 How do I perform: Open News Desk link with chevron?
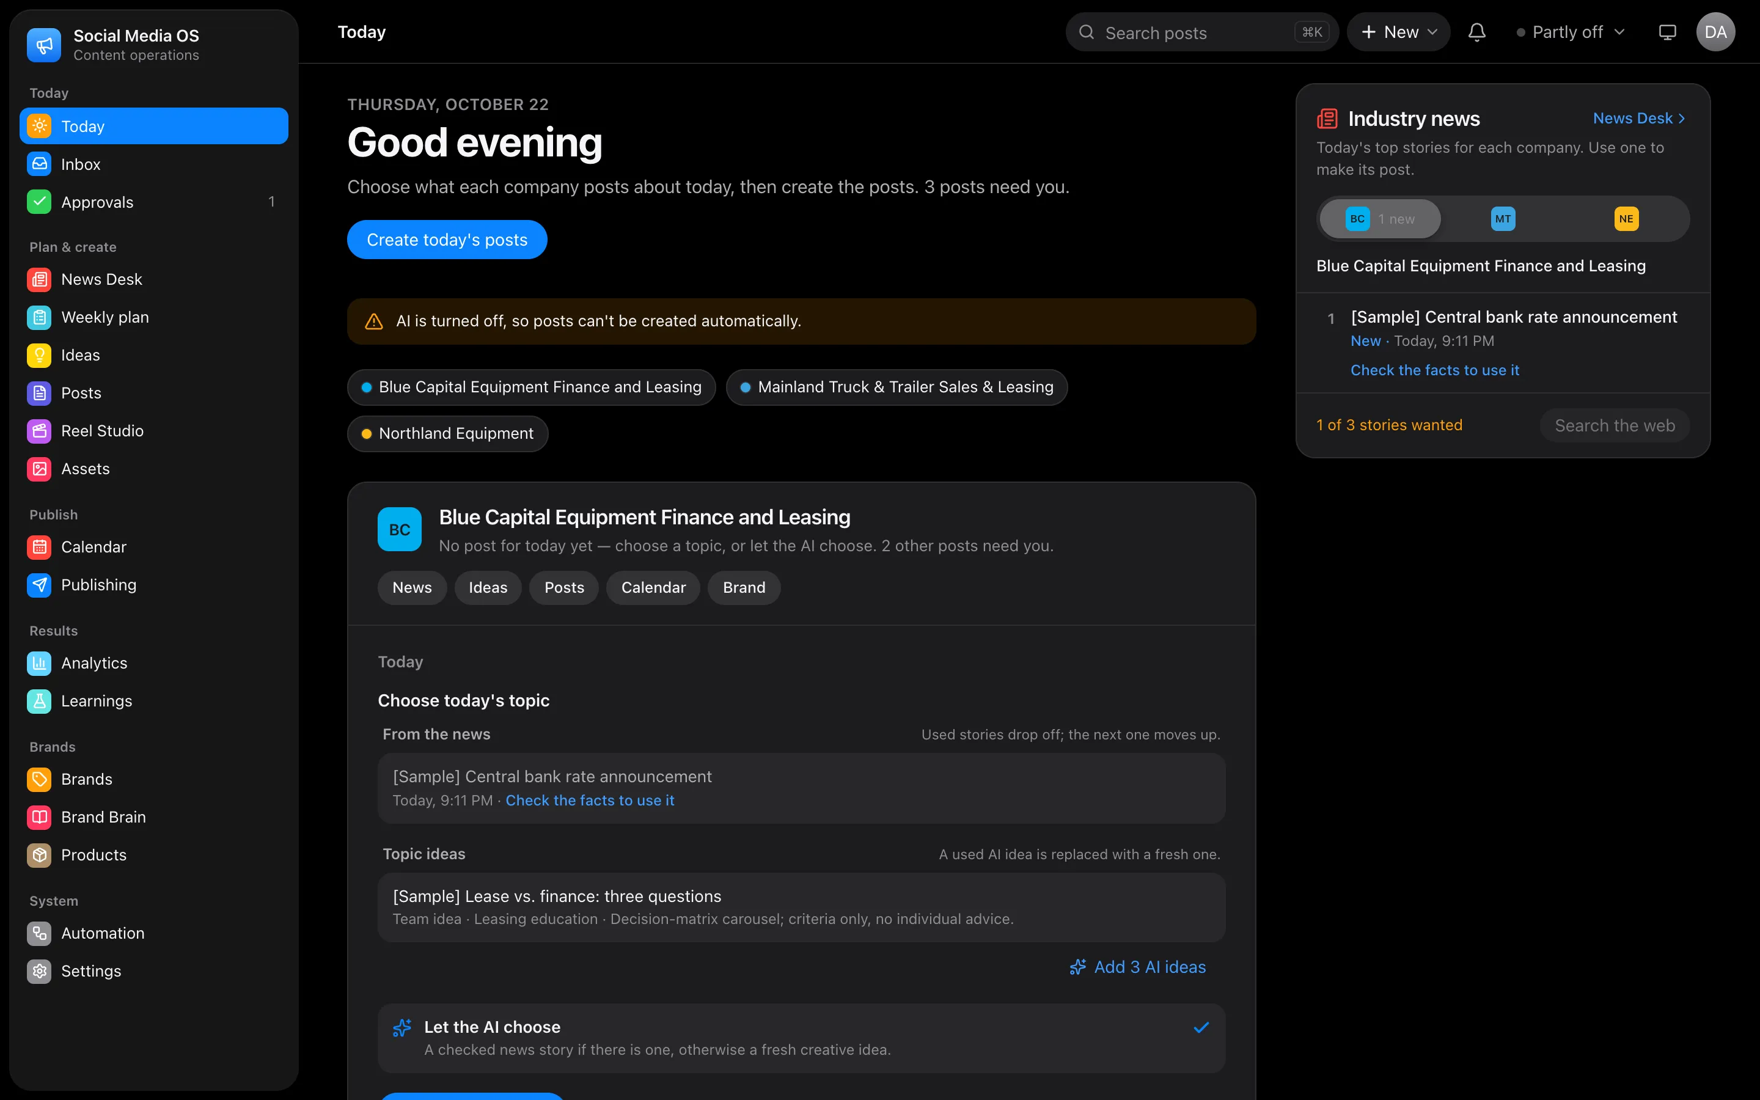click(1638, 119)
